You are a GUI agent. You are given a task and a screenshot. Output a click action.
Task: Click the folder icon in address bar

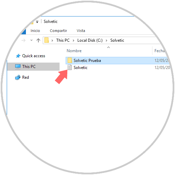tap(46, 40)
